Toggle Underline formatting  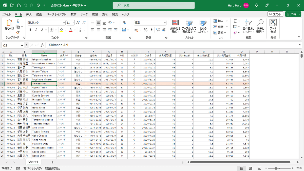[42, 30]
